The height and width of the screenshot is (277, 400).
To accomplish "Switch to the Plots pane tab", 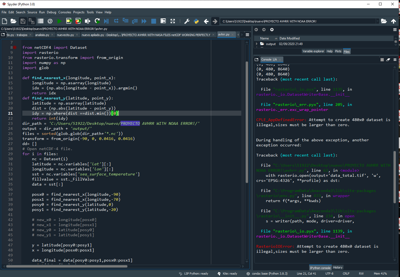I will pyautogui.click(x=338, y=51).
